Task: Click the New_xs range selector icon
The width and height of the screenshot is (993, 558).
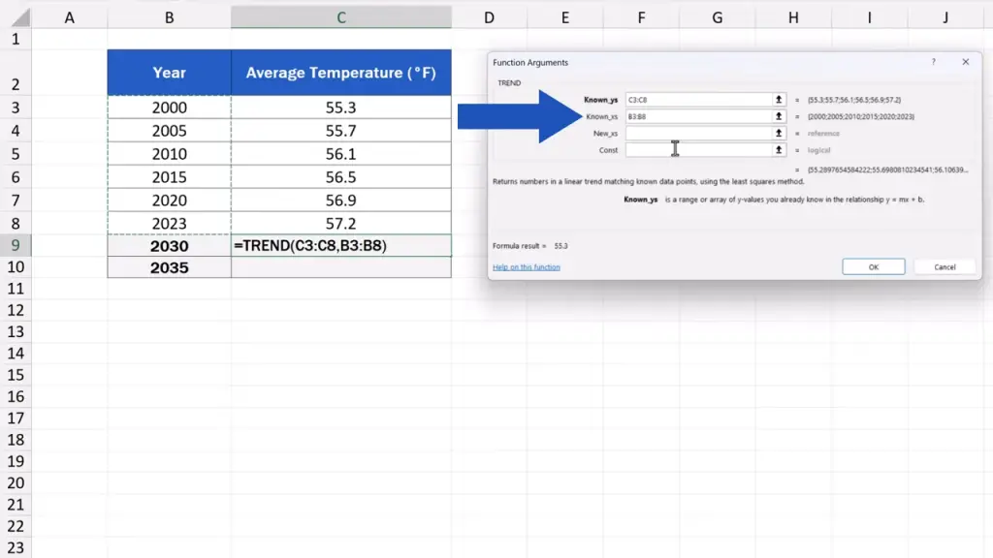Action: [x=778, y=133]
